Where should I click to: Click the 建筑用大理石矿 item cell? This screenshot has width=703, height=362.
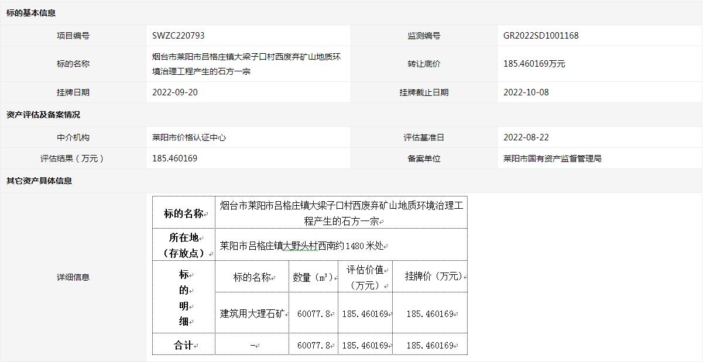[252, 313]
